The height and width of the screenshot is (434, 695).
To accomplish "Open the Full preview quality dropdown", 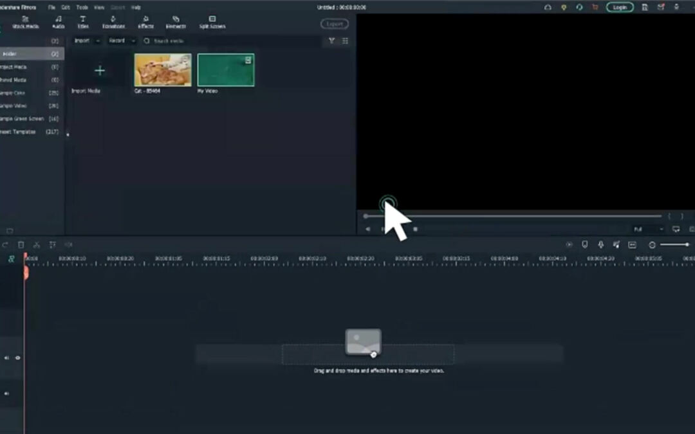I will [x=647, y=229].
